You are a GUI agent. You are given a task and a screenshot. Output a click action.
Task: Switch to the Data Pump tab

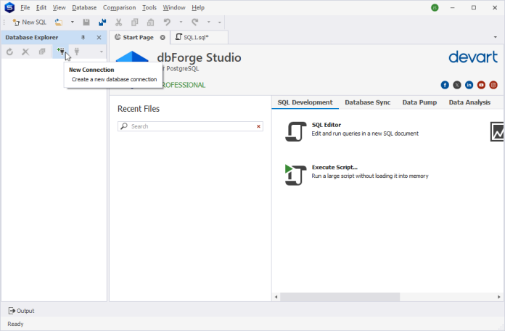click(419, 102)
